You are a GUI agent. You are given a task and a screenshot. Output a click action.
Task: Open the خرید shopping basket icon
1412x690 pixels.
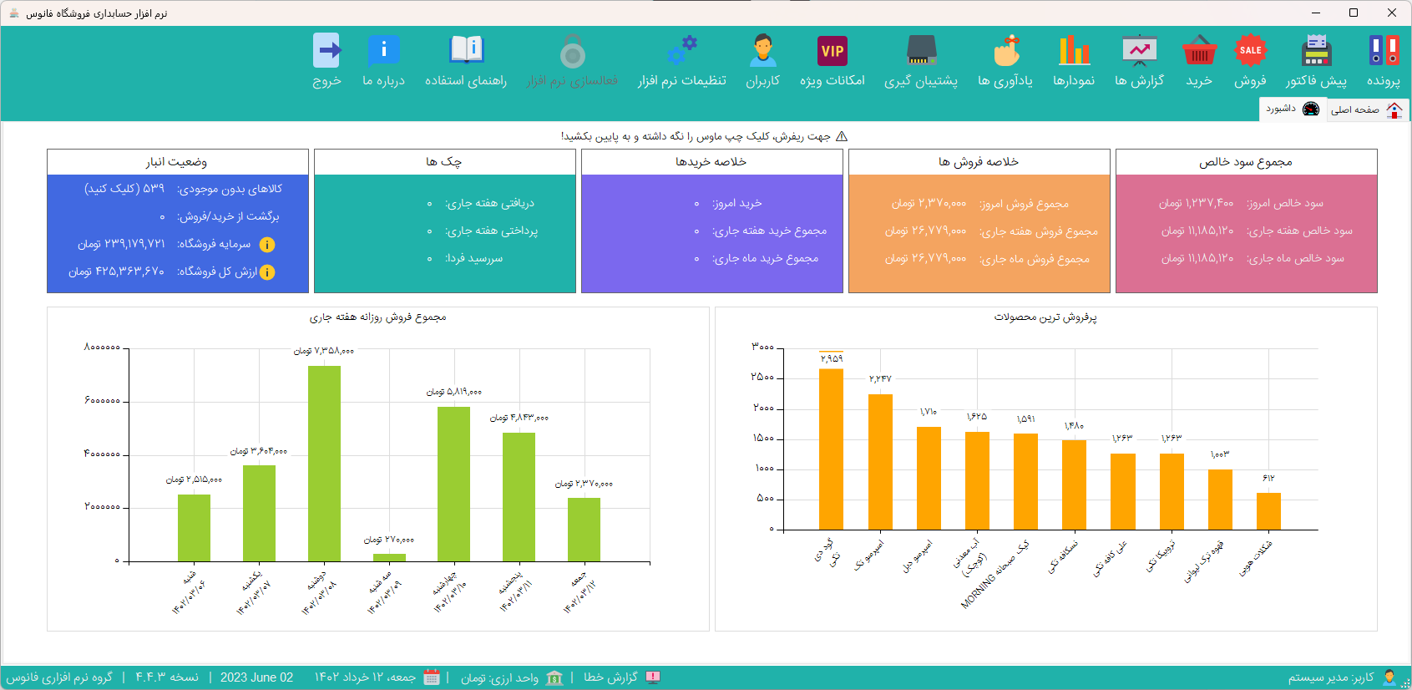1199,51
